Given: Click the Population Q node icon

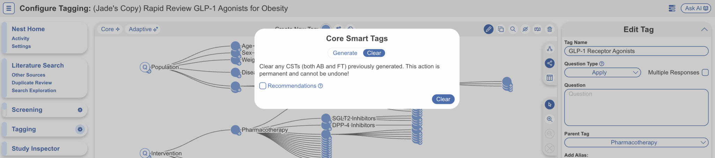Looking at the screenshot, I should pos(145,67).
